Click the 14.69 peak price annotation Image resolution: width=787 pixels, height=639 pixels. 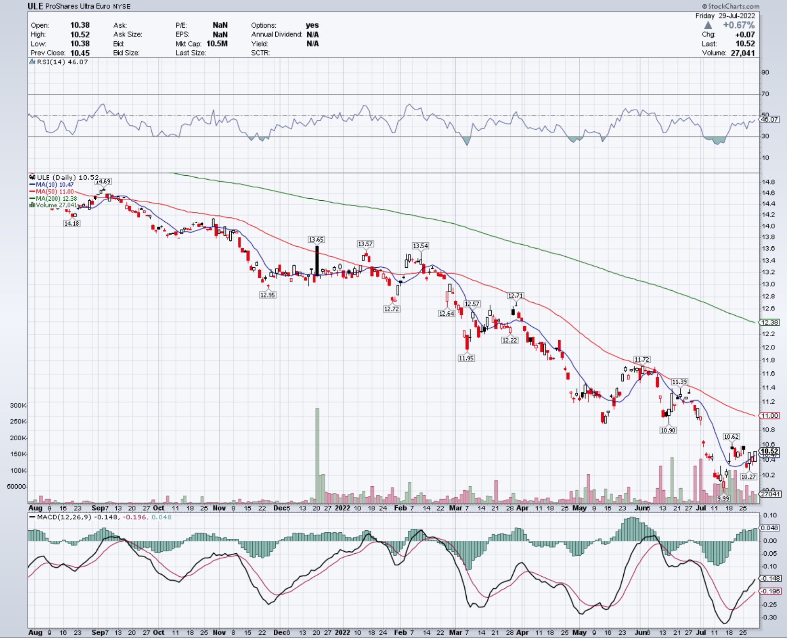tap(103, 181)
